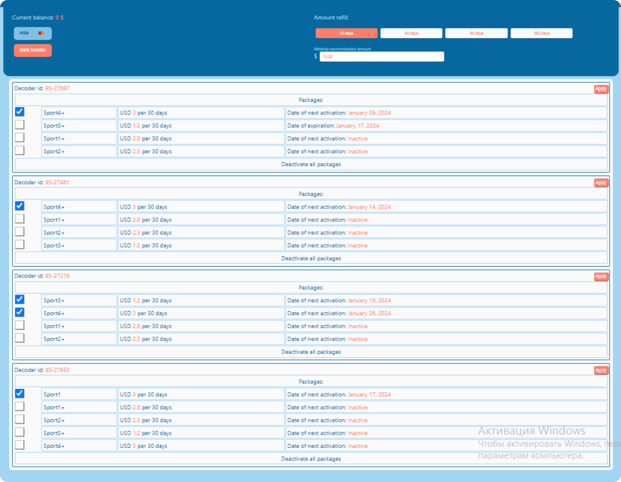Uncheck Sport4+ for decoder 95-27687
This screenshot has width=621, height=482.
tap(20, 112)
